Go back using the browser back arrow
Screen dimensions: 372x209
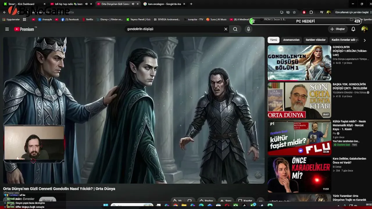[4, 12]
